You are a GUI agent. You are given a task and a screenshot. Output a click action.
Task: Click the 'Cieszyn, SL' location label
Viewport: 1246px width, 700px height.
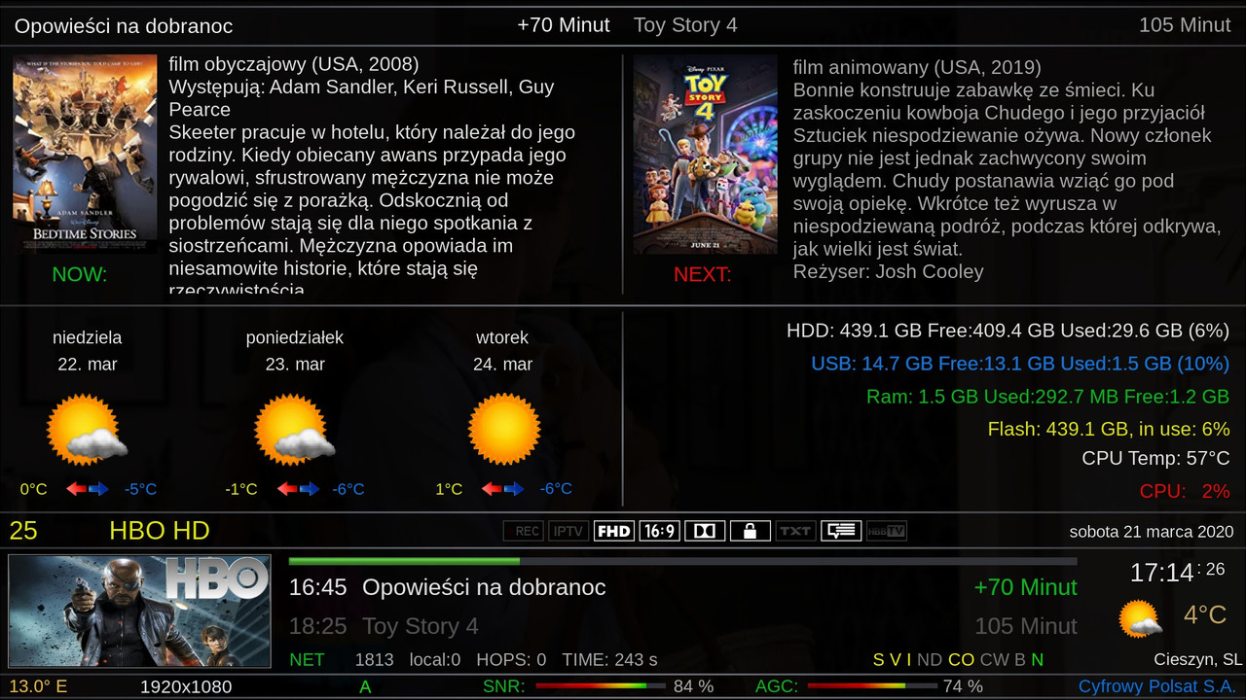1197,659
